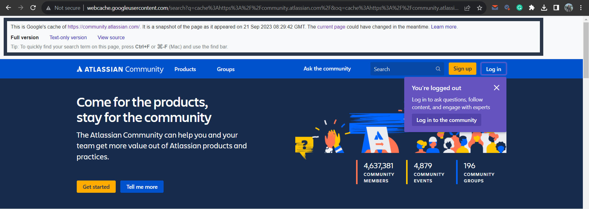Open the Extensions puzzle menu
The height and width of the screenshot is (209, 589).
[x=532, y=8]
